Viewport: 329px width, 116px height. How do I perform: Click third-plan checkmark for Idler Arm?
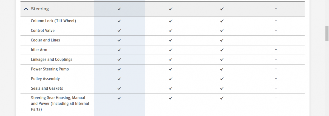click(x=222, y=50)
